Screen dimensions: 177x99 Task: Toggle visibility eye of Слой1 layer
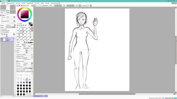(x=2, y=39)
